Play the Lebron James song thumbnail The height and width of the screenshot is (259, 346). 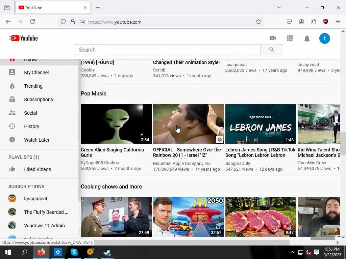[261, 124]
